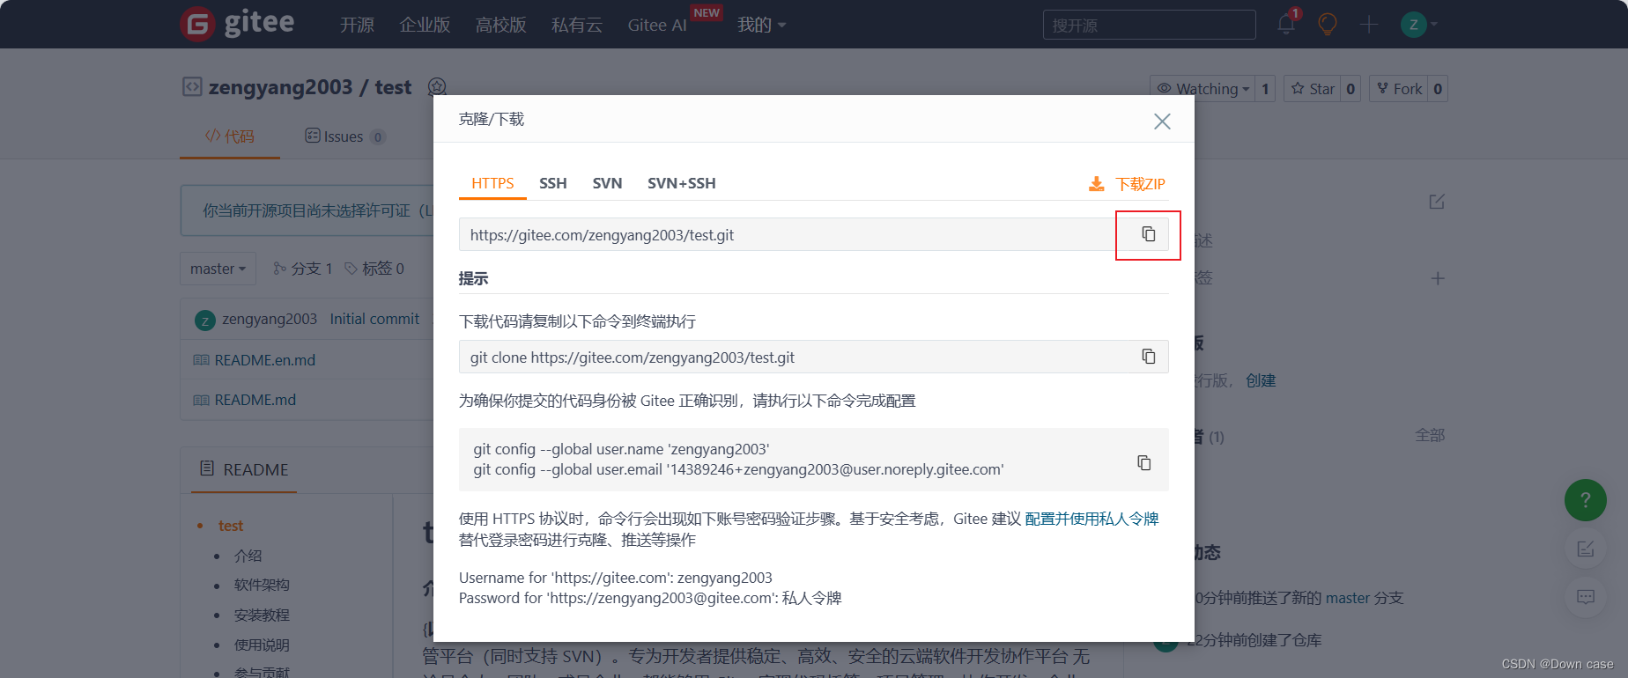Open the notification bell
This screenshot has height=678, width=1628.
click(1286, 24)
